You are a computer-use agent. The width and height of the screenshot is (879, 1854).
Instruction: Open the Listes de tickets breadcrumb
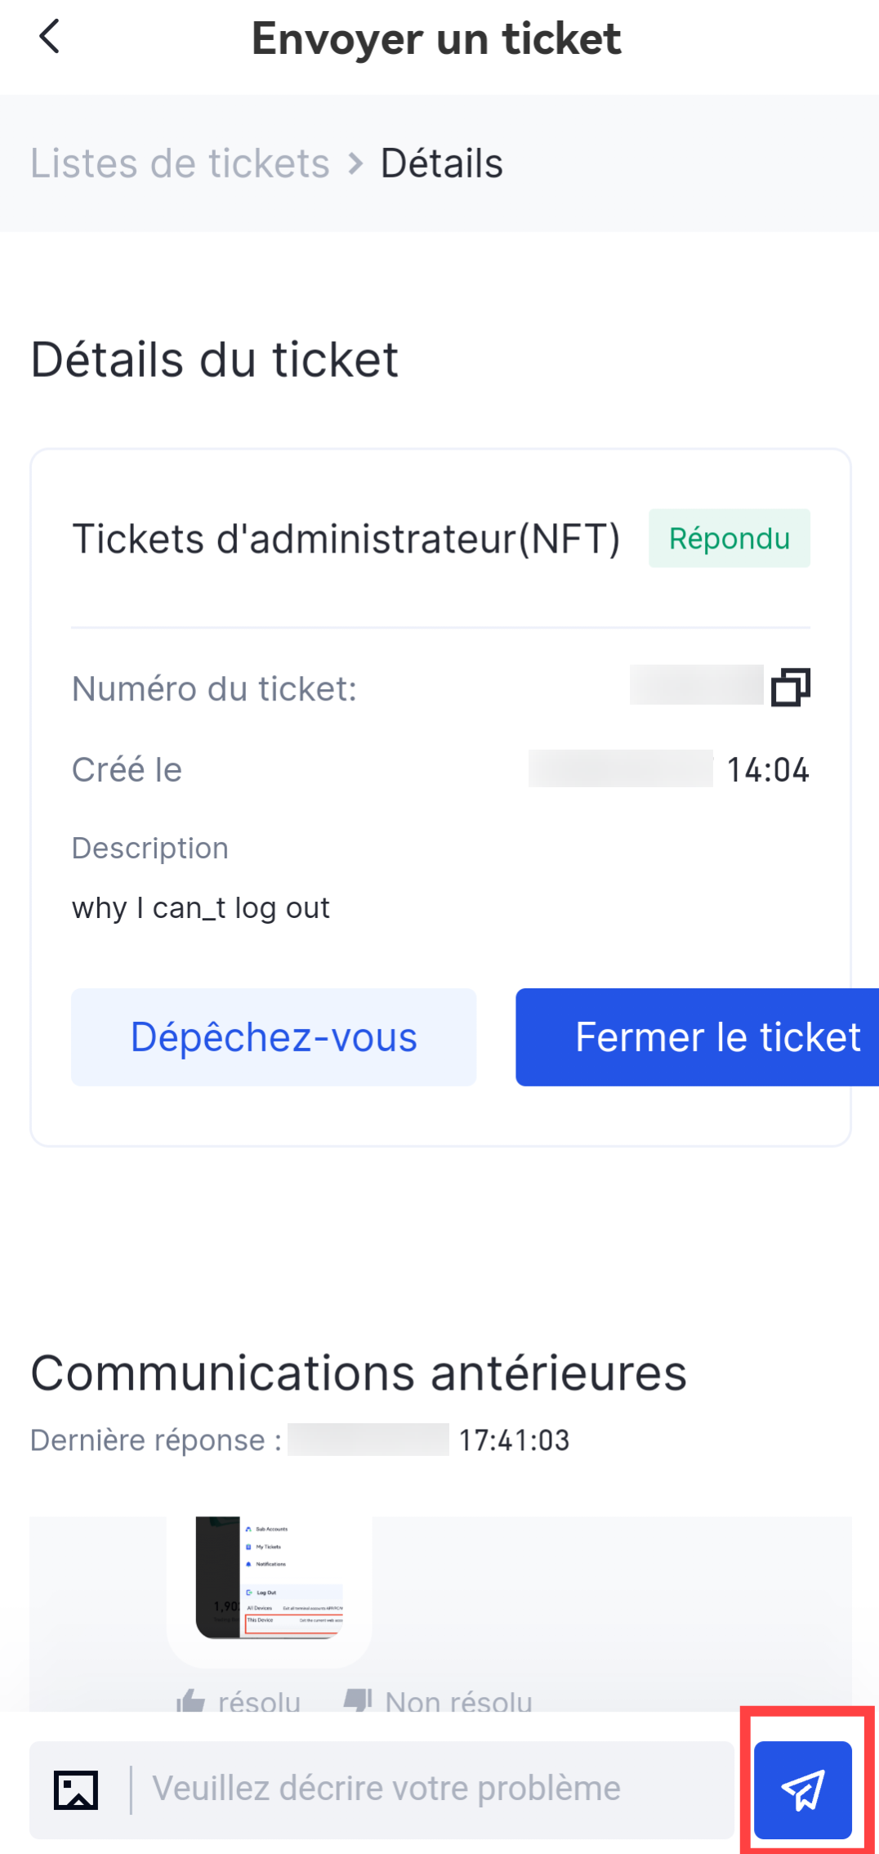(180, 163)
